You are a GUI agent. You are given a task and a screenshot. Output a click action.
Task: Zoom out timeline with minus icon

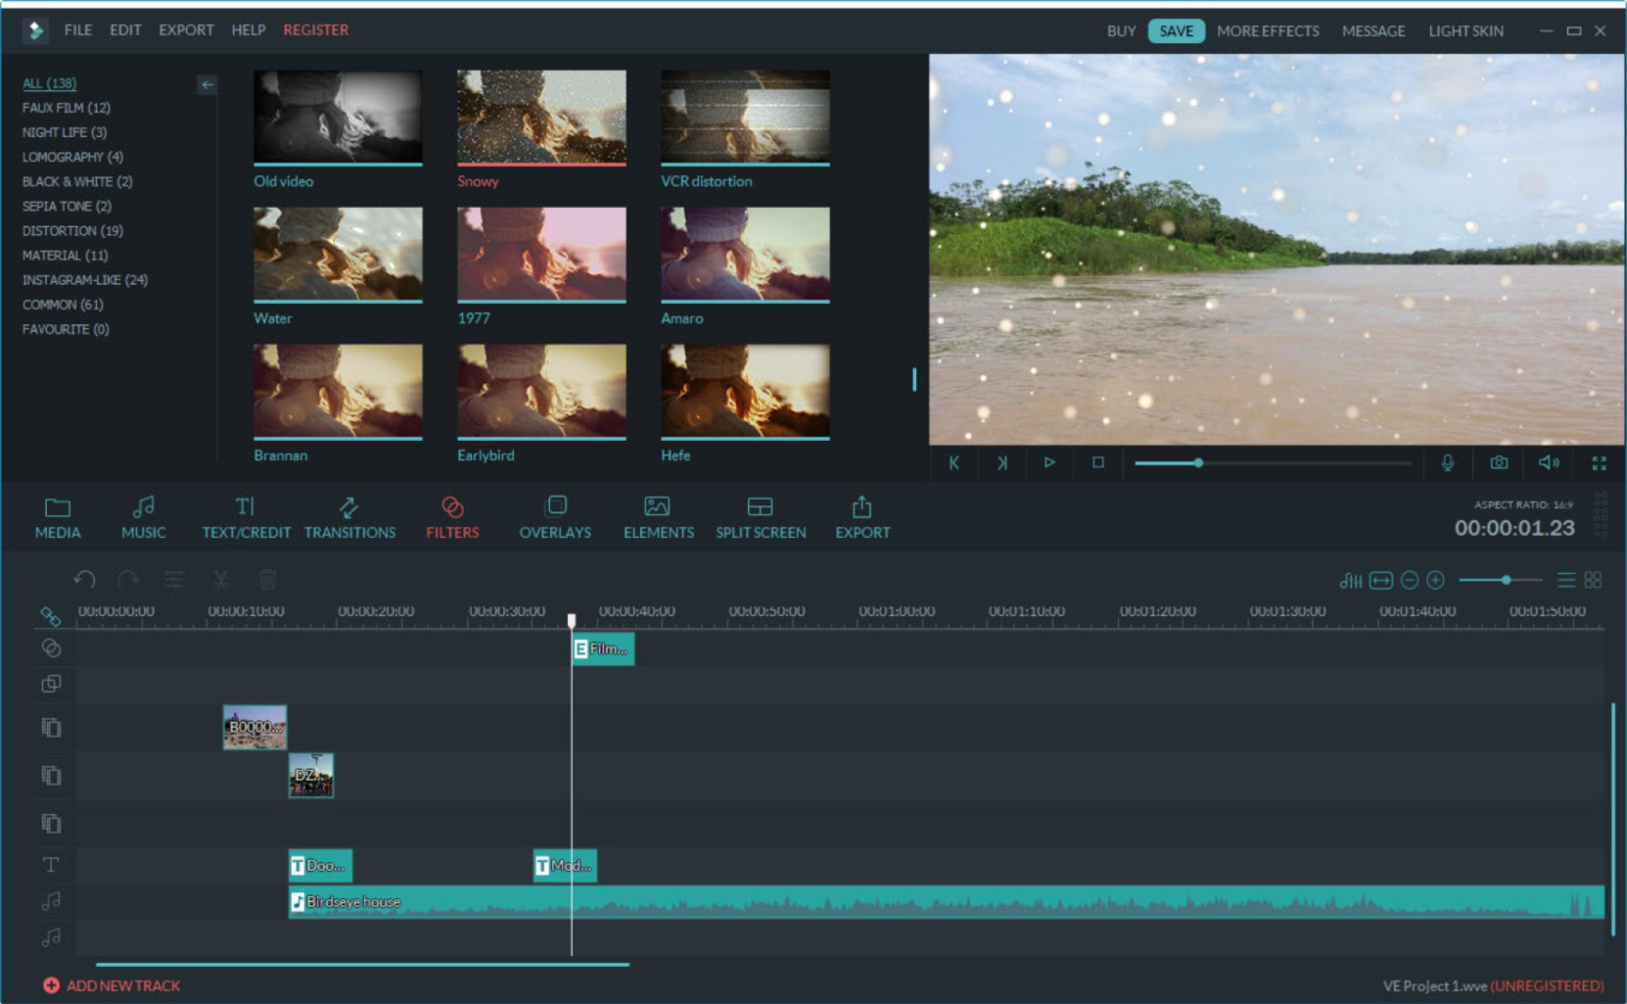1409,580
